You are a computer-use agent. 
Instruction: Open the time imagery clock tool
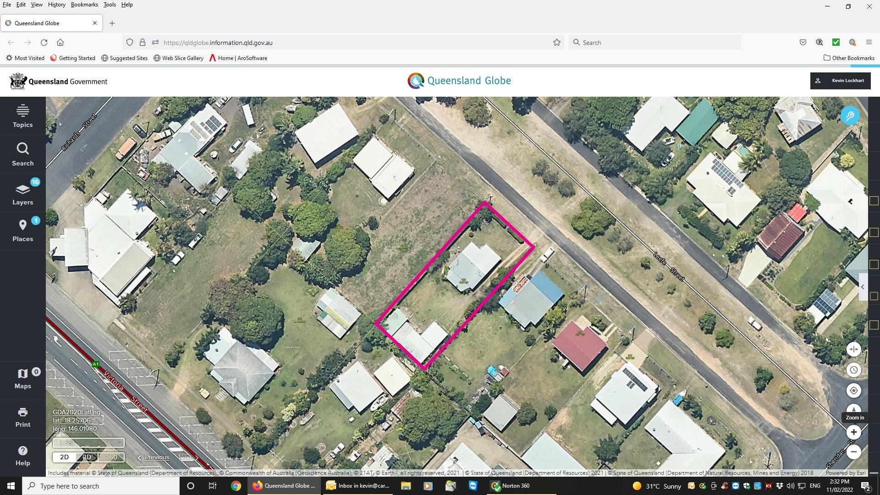point(853,370)
